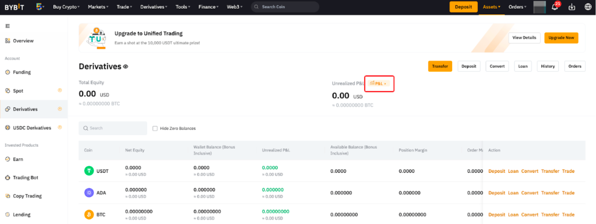The height and width of the screenshot is (224, 596).
Task: Open the P&L analysis badge
Action: click(379, 83)
